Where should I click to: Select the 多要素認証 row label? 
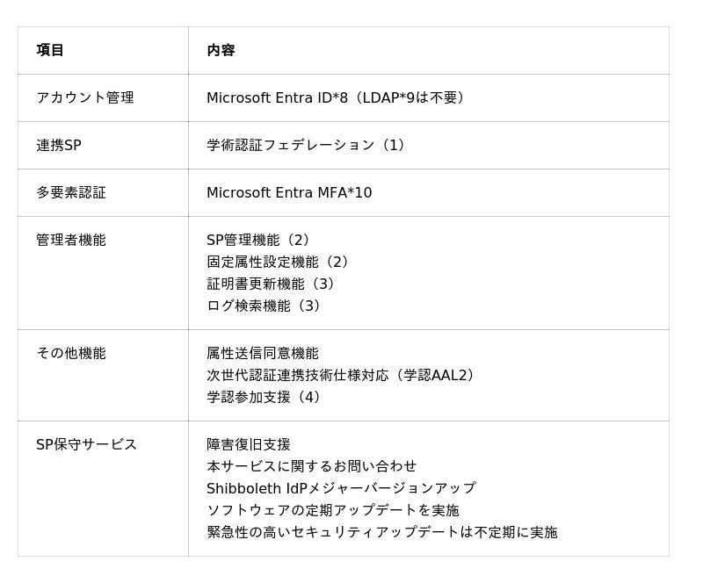pos(71,192)
